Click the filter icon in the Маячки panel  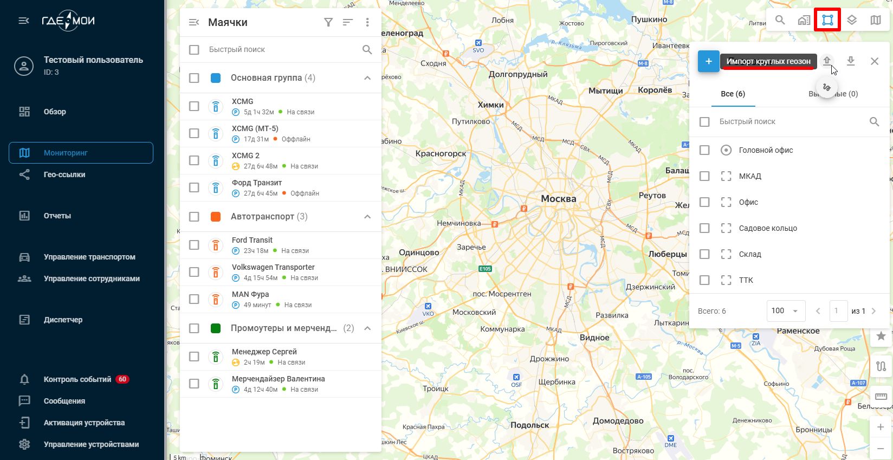click(x=328, y=22)
